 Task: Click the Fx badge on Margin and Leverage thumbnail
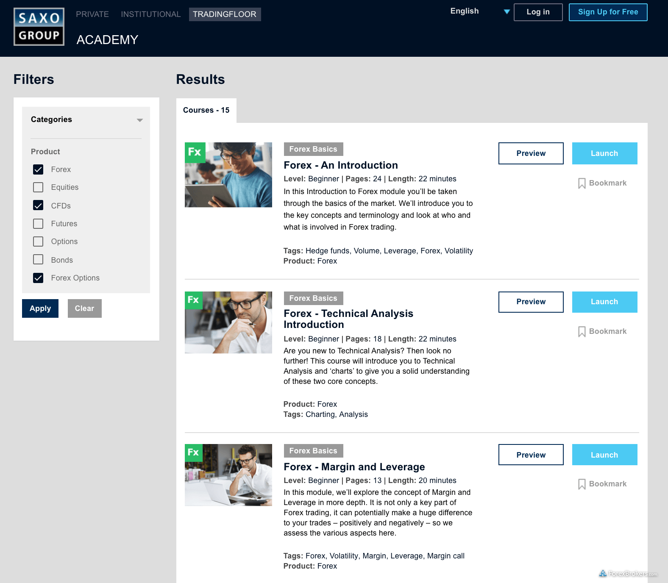tap(194, 453)
